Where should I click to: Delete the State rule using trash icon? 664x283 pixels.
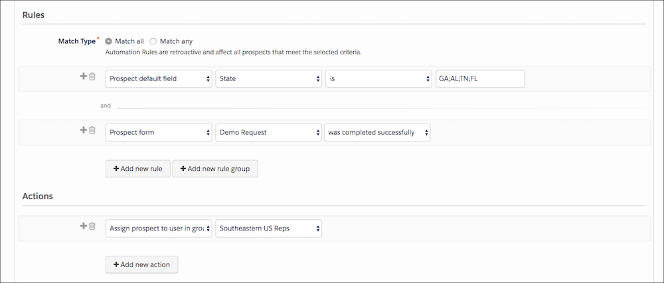click(x=92, y=76)
